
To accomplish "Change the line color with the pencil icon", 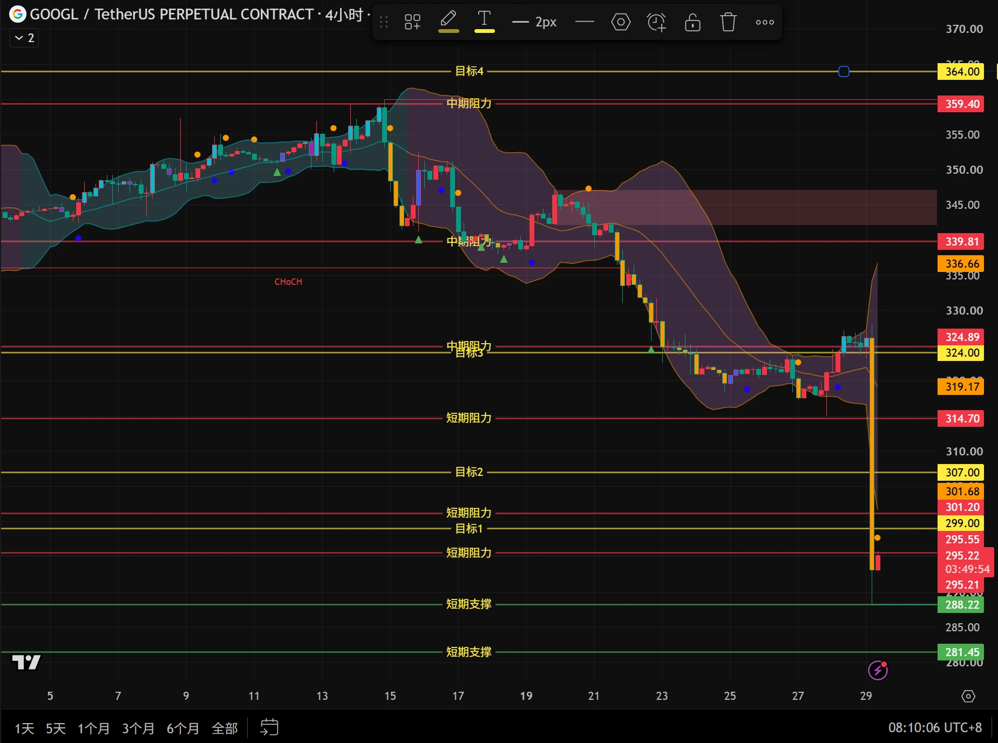I will 449,22.
